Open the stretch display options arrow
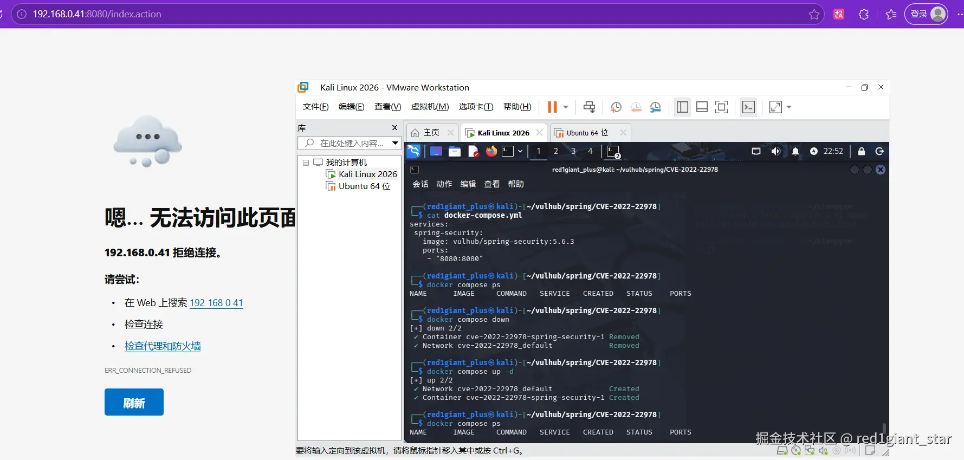The image size is (964, 460). tap(789, 107)
